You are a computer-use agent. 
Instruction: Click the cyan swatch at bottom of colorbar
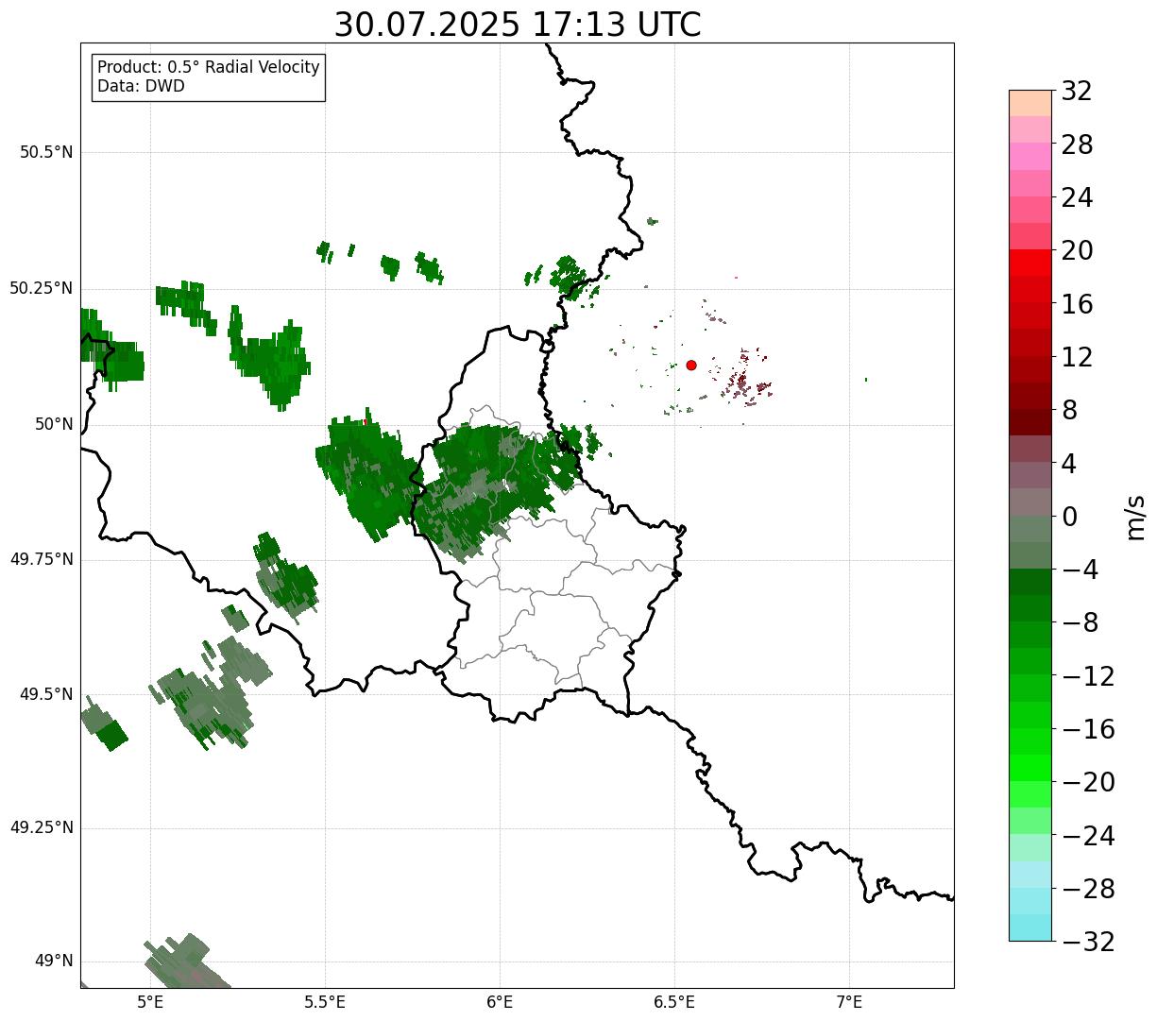coord(1030,927)
